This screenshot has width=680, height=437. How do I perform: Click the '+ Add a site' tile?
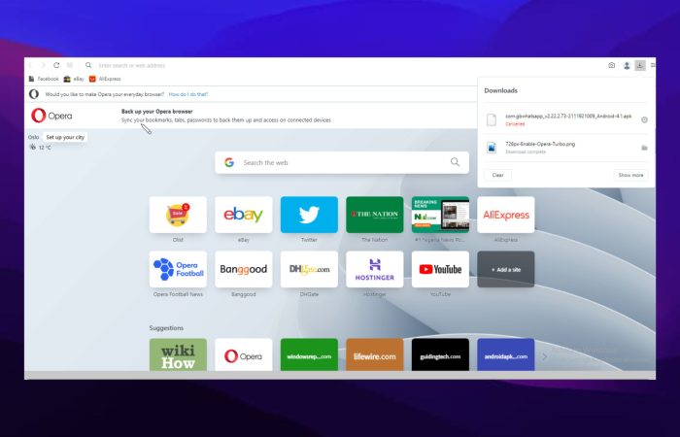506,269
